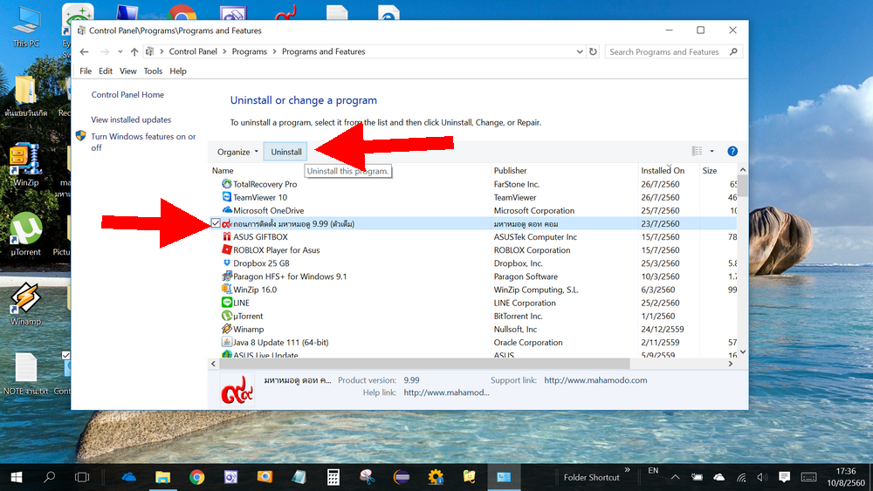Image resolution: width=873 pixels, height=491 pixels.
Task: Select µTorrent program icon in list
Action: point(227,316)
